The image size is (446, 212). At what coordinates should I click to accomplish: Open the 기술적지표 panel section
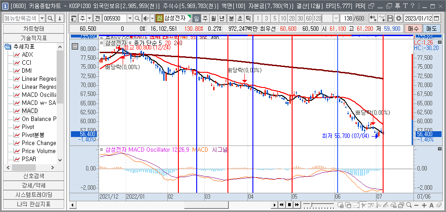(33, 38)
